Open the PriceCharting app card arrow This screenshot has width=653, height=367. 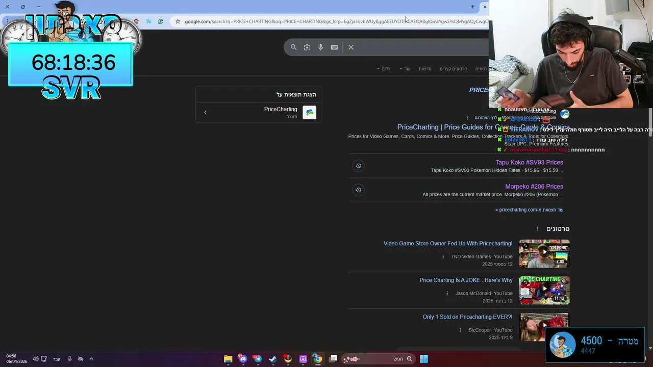[206, 113]
